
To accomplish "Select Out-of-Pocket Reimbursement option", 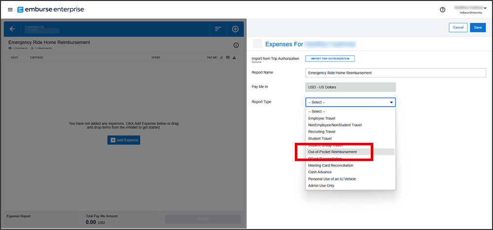I will [332, 152].
